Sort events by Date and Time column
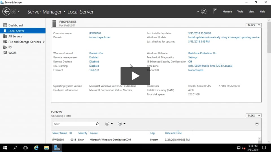The image size is (271, 152). 173,133
